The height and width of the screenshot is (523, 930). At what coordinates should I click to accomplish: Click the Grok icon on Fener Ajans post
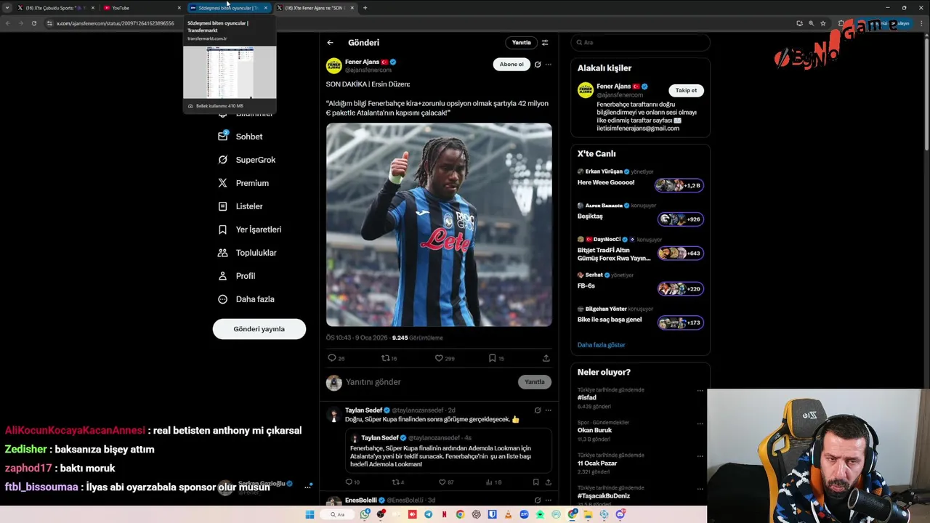[x=538, y=64]
